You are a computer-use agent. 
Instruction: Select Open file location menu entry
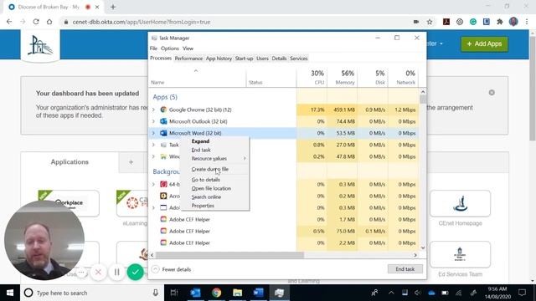tap(214, 188)
